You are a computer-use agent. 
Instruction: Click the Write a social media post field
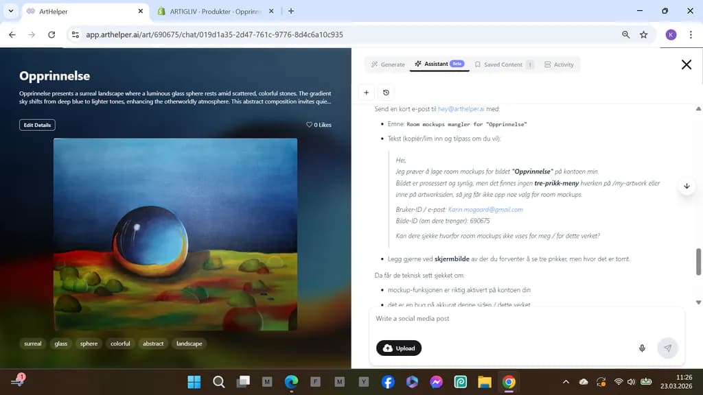tap(527, 319)
